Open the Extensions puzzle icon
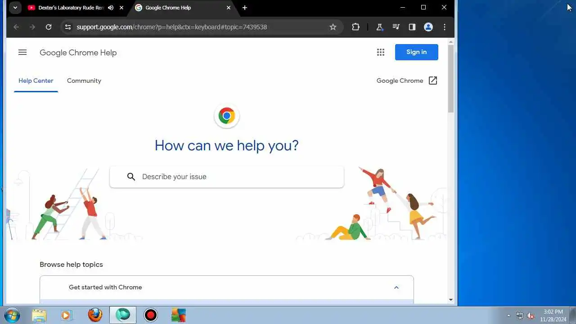This screenshot has height=324, width=576. 355,27
